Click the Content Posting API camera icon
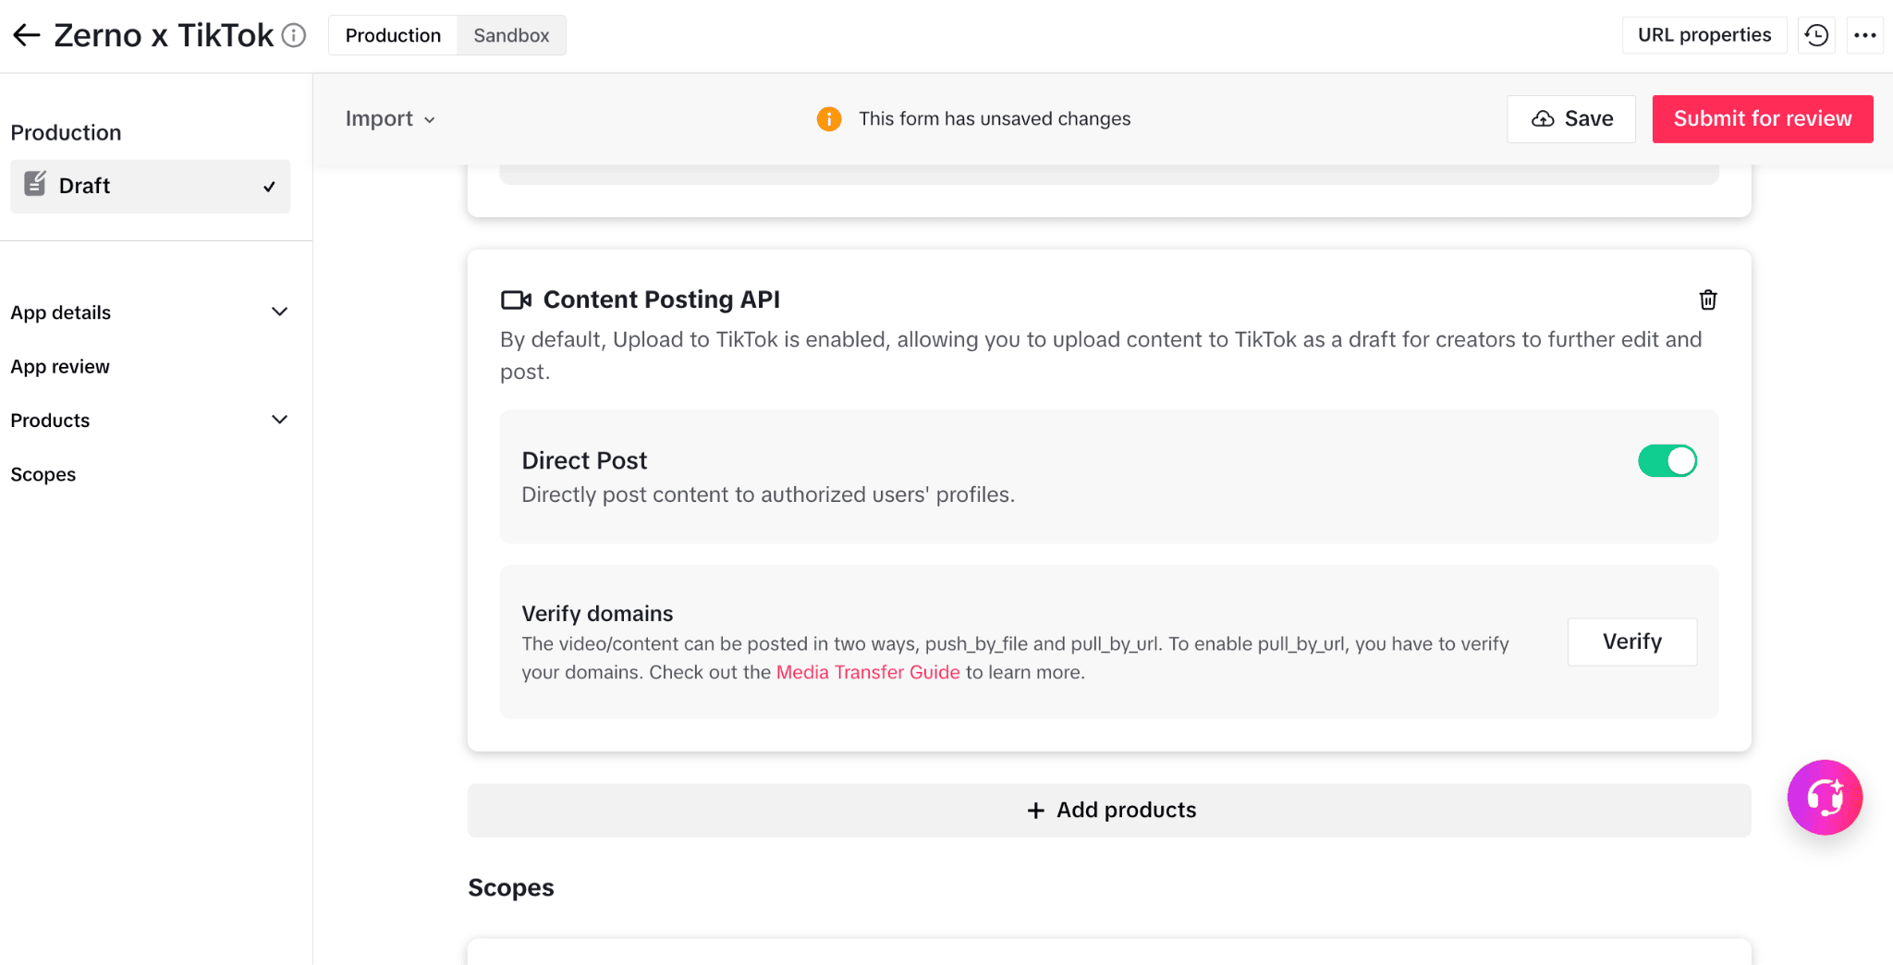 click(516, 299)
